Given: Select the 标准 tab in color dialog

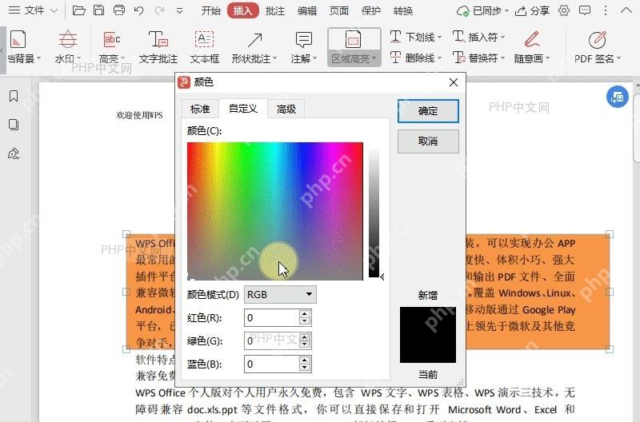Looking at the screenshot, I should click(200, 109).
